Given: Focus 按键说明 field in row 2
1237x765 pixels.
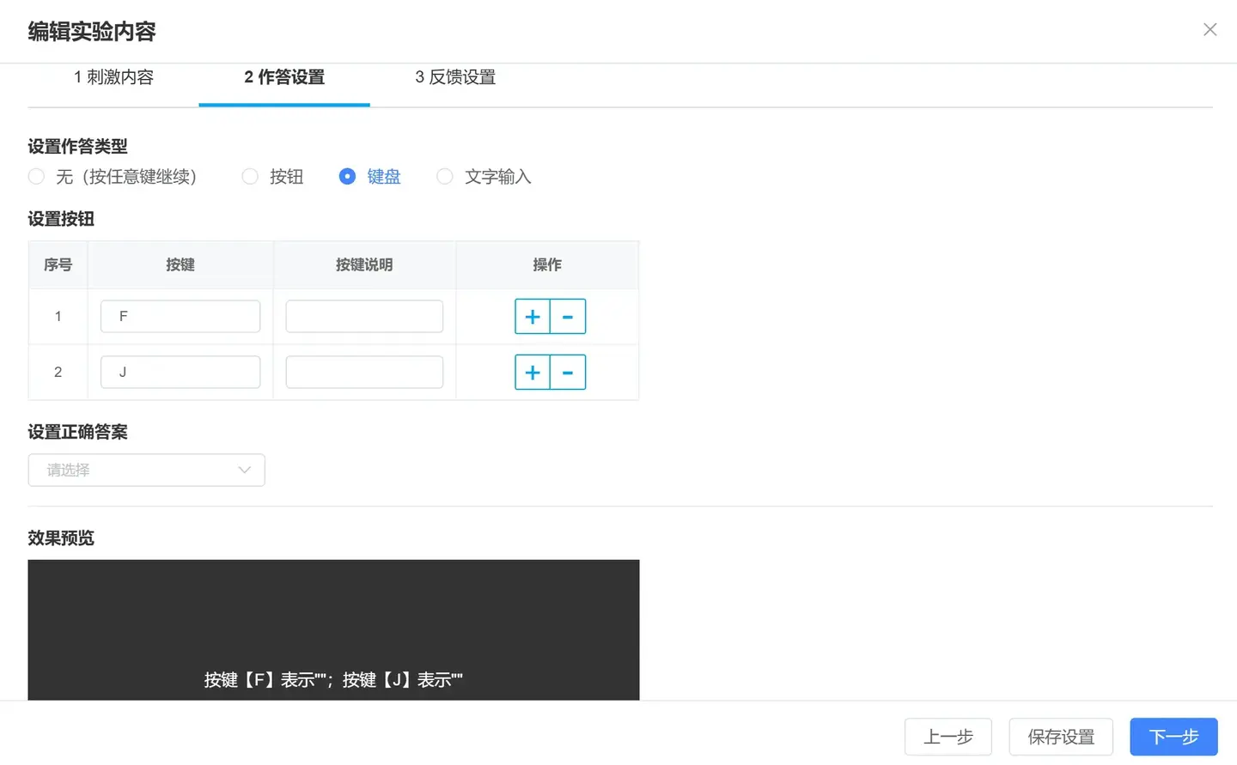Looking at the screenshot, I should (364, 373).
